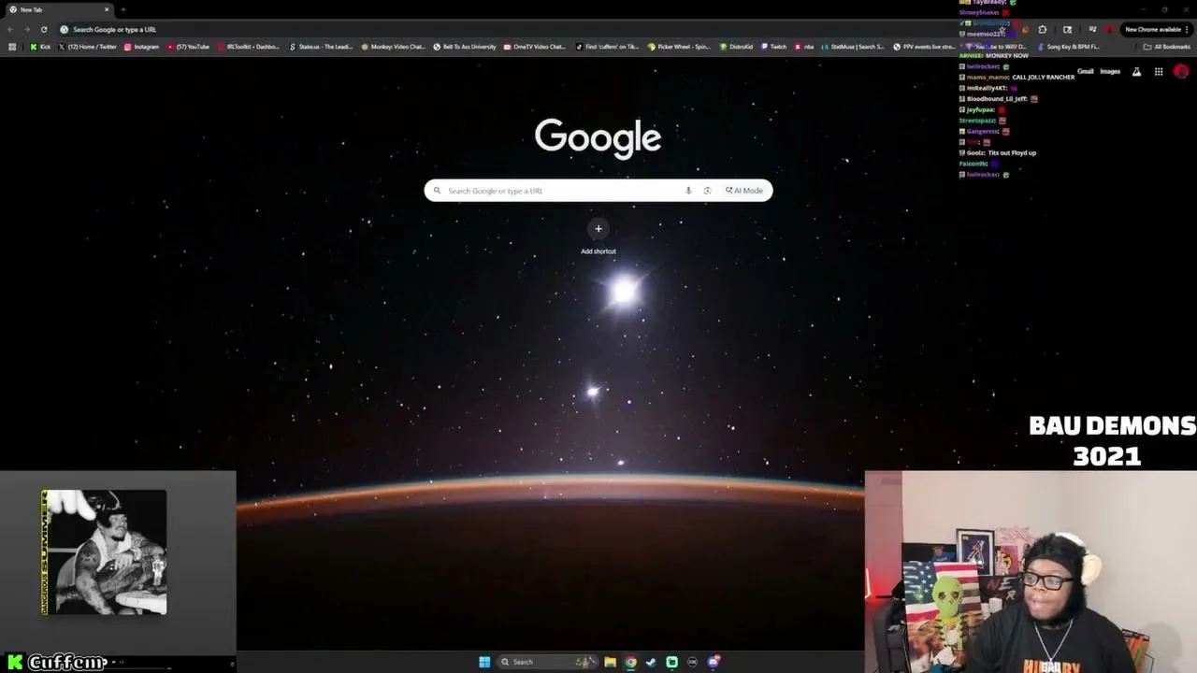Select the New Tab browser tab

click(x=56, y=9)
